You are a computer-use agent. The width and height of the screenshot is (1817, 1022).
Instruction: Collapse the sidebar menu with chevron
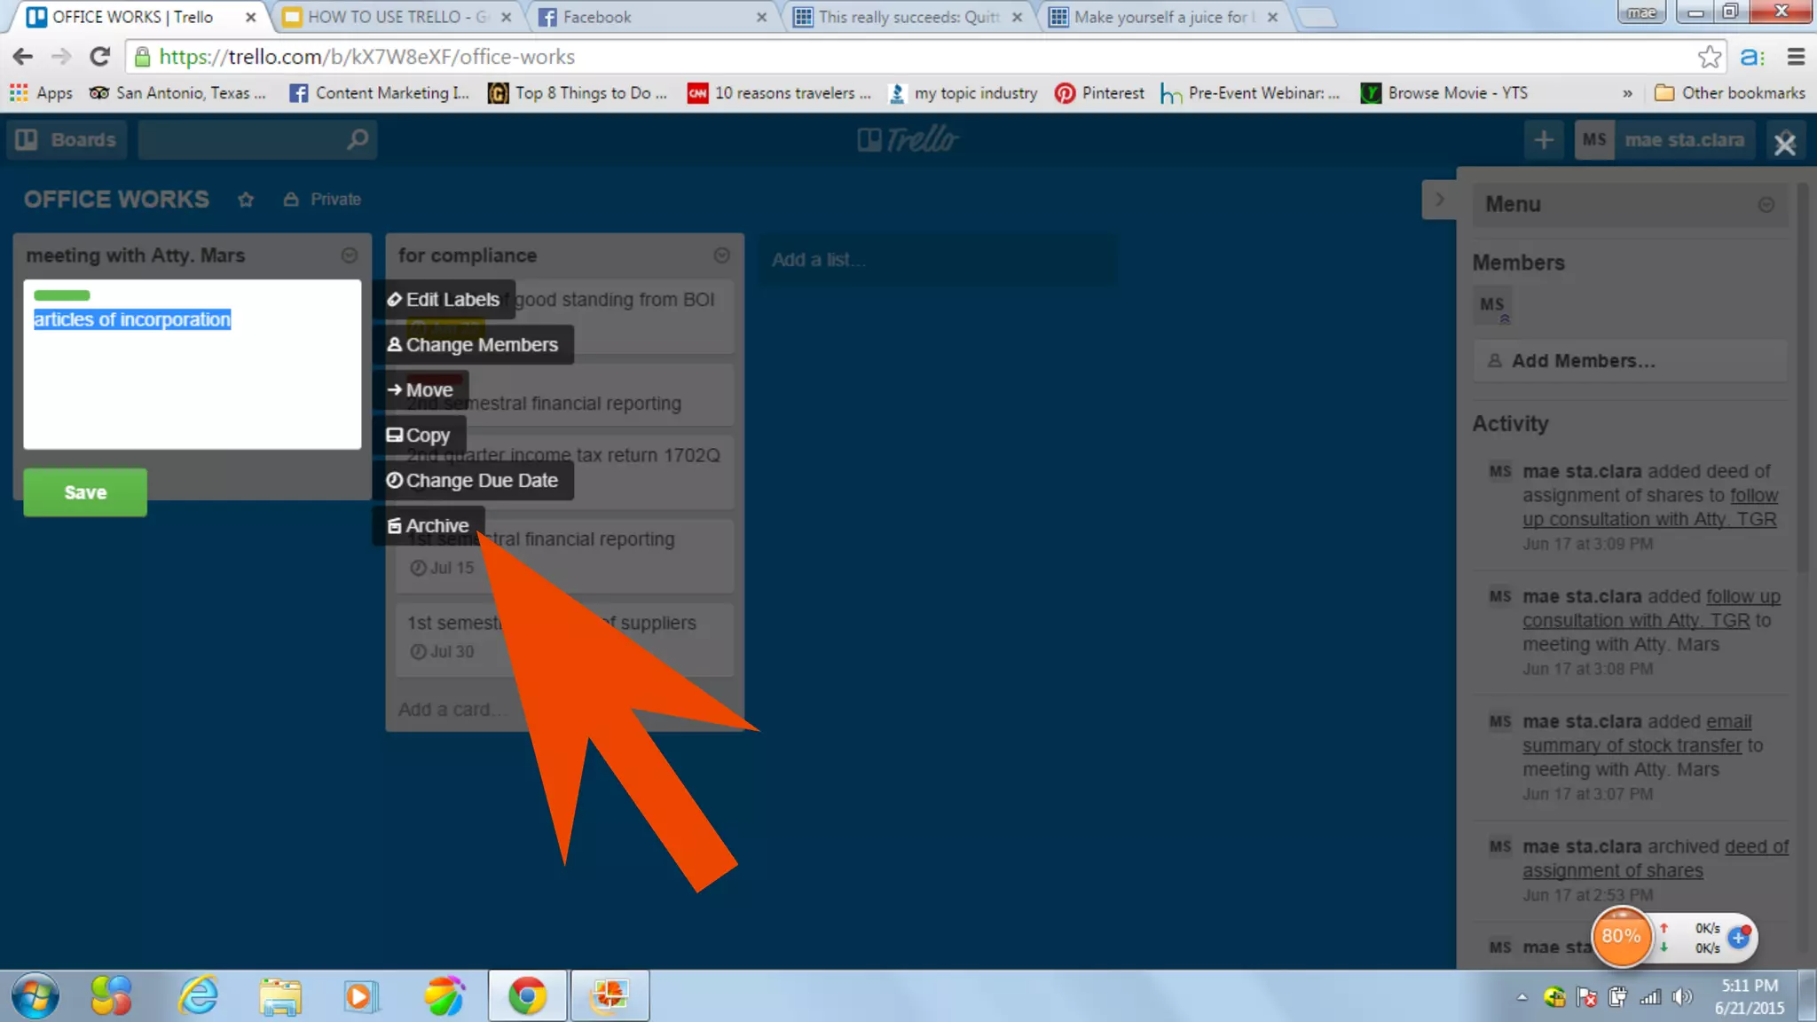pyautogui.click(x=1439, y=200)
